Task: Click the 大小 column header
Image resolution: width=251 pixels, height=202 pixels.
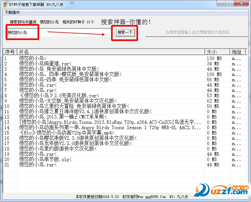Action: (218, 52)
